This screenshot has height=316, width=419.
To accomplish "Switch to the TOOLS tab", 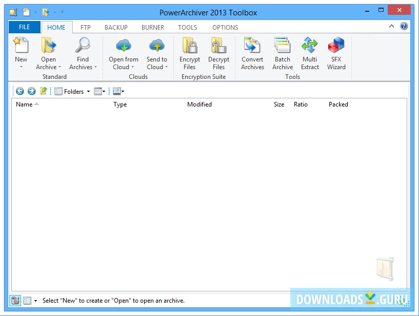I will (188, 28).
